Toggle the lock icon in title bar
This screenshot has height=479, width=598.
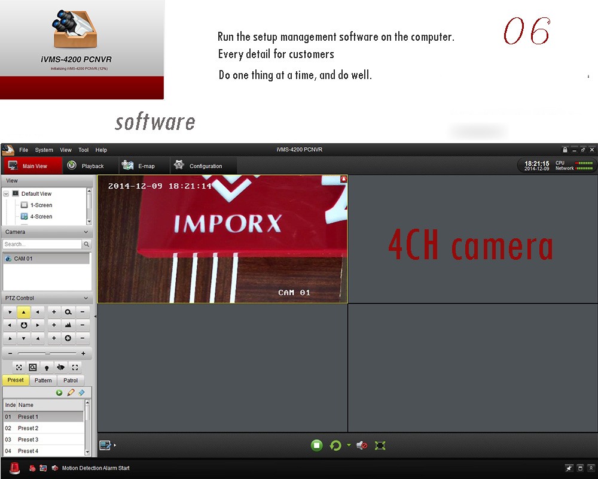(x=565, y=150)
